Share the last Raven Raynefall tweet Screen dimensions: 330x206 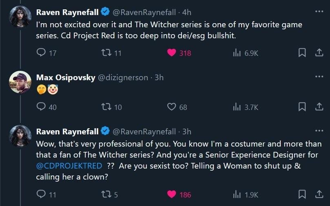pyautogui.click(x=319, y=194)
